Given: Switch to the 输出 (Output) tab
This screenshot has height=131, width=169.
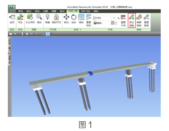Looking at the screenshot, I should click(x=62, y=11).
